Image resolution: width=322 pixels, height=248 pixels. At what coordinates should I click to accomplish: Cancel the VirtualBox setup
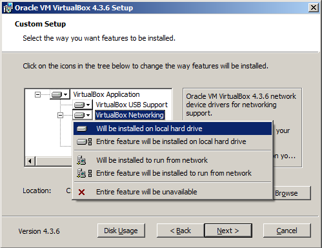287,231
